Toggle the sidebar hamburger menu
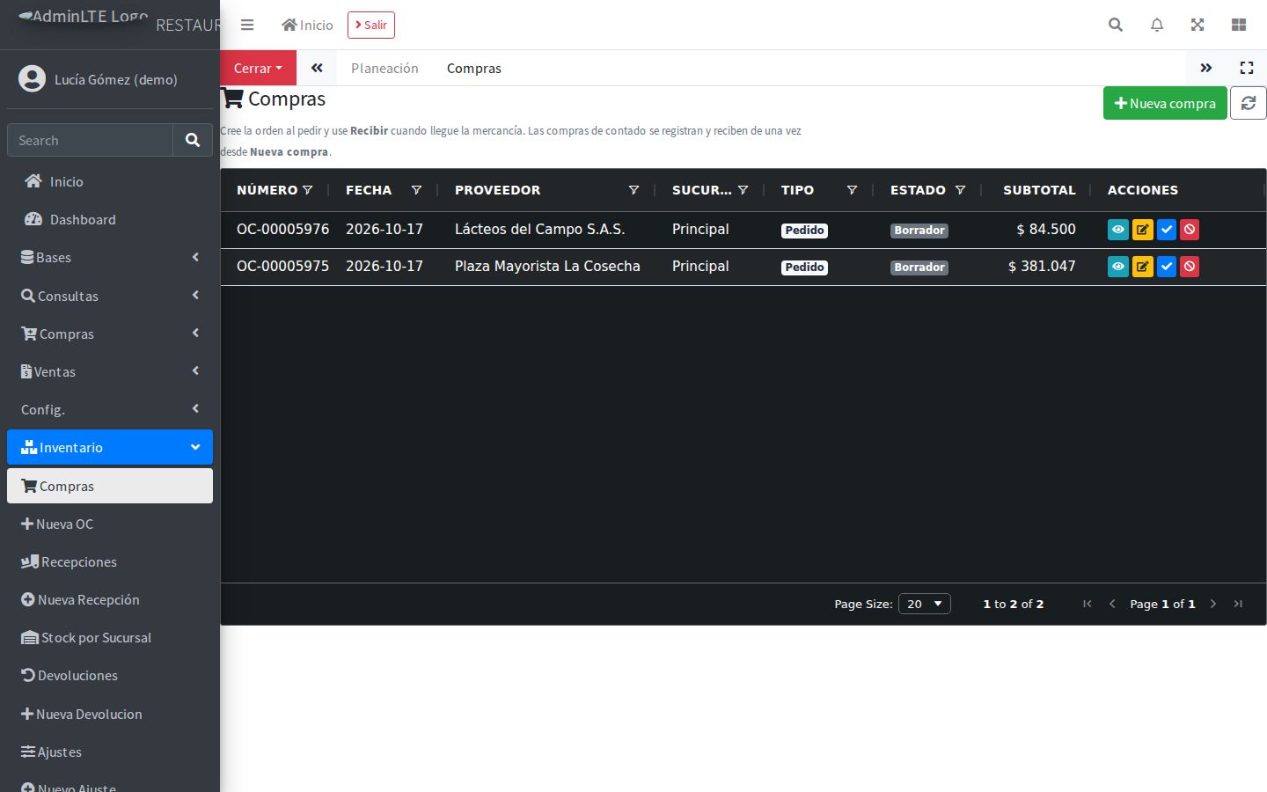The width and height of the screenshot is (1267, 792). point(247,25)
